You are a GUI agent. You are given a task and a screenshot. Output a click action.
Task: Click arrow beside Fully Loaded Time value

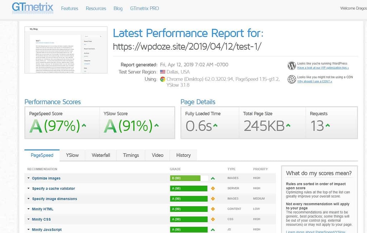[215, 125]
